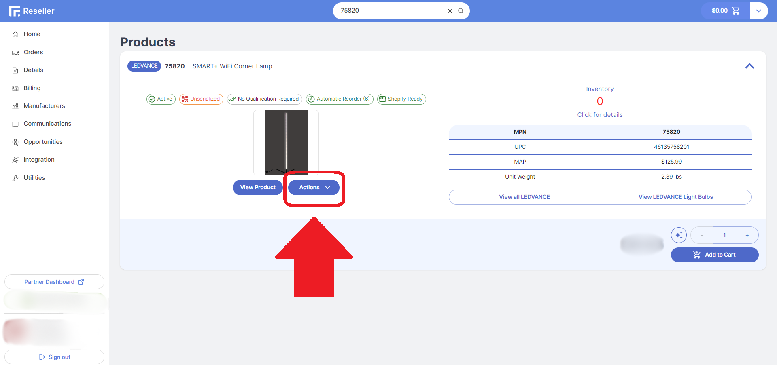Viewport: 777px width, 365px height.
Task: Click the Opportunities icon
Action: coord(15,142)
